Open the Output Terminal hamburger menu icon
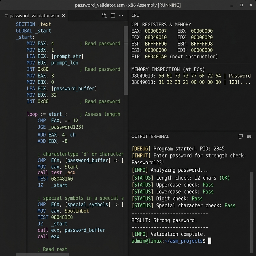The width and height of the screenshot is (256, 256). coord(249,136)
